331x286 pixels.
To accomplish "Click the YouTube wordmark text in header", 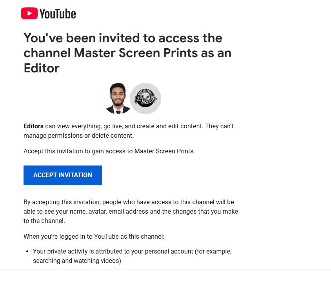I will click(x=58, y=14).
